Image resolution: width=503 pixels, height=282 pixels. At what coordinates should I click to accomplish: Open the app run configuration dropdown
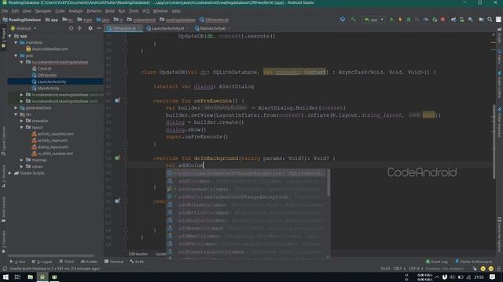click(374, 20)
